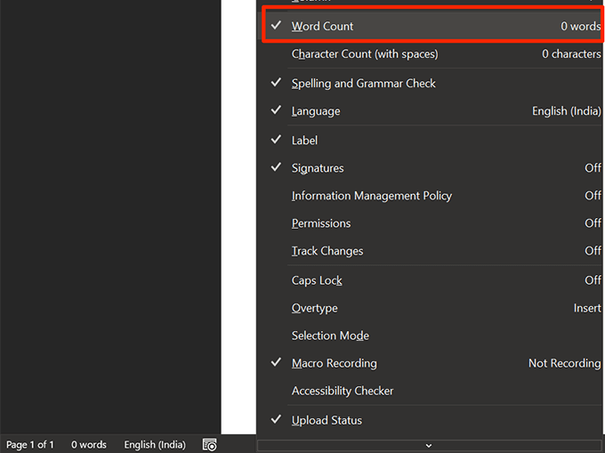Untick the Upload Status option
The width and height of the screenshot is (605, 453).
pos(327,420)
